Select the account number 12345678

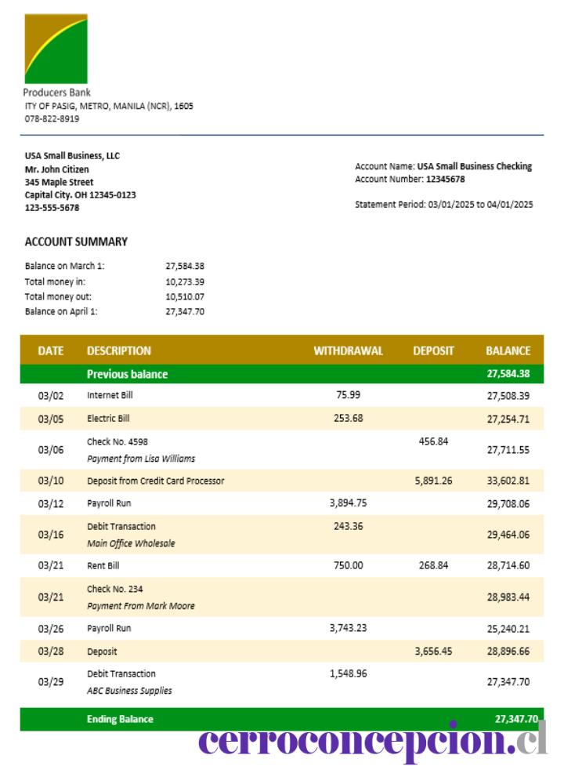[445, 179]
